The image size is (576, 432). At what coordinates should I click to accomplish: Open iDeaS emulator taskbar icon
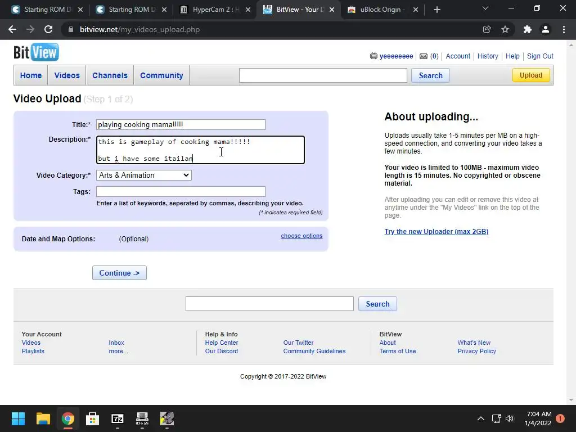coord(142,418)
